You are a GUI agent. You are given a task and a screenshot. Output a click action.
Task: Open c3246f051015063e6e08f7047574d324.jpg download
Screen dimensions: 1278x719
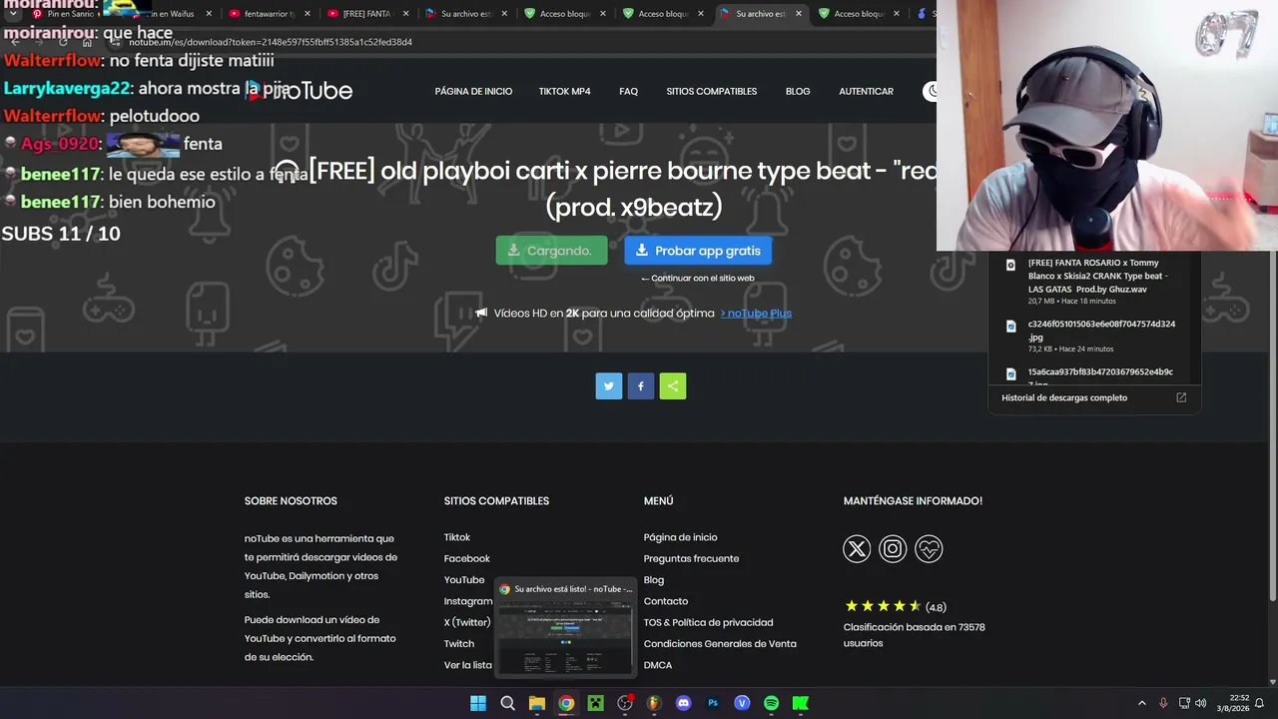pos(1101,330)
